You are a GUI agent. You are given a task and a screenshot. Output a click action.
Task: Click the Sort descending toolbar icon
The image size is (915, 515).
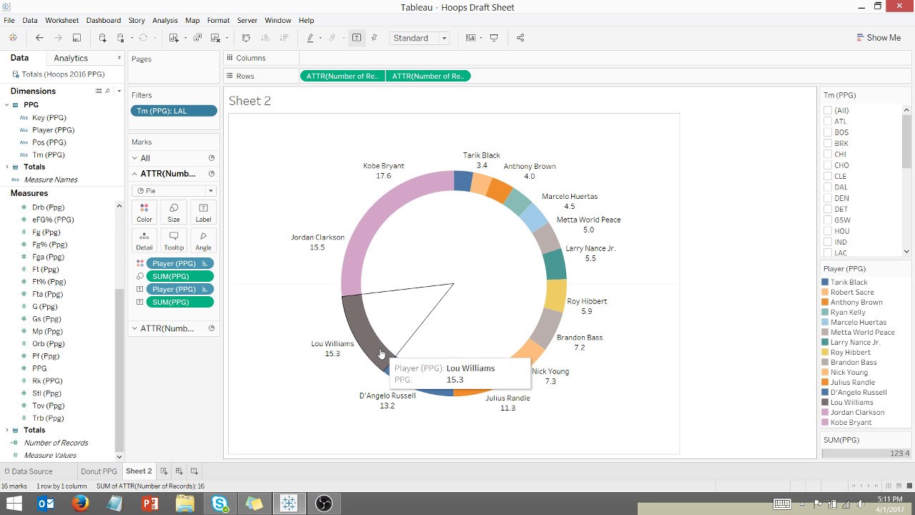284,38
